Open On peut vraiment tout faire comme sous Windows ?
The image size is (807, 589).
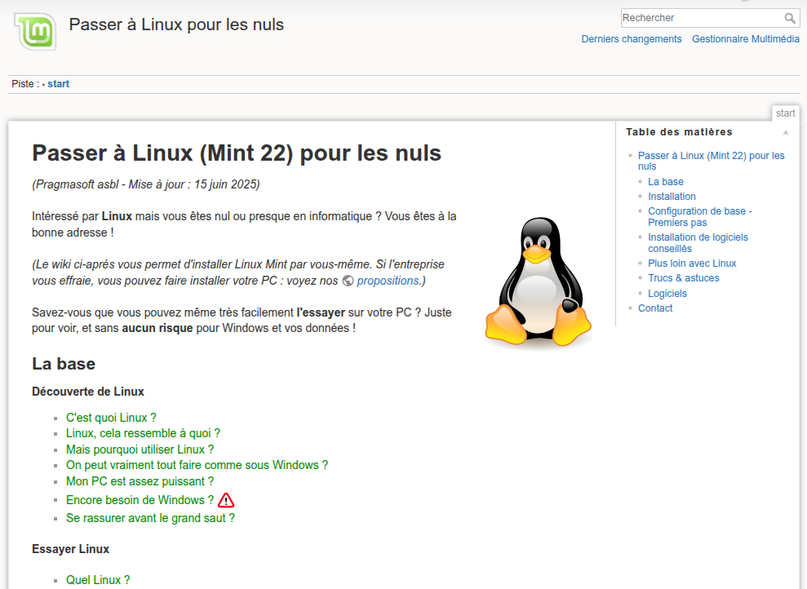[197, 465]
